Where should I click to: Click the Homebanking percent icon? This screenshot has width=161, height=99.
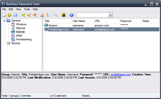point(13,39)
